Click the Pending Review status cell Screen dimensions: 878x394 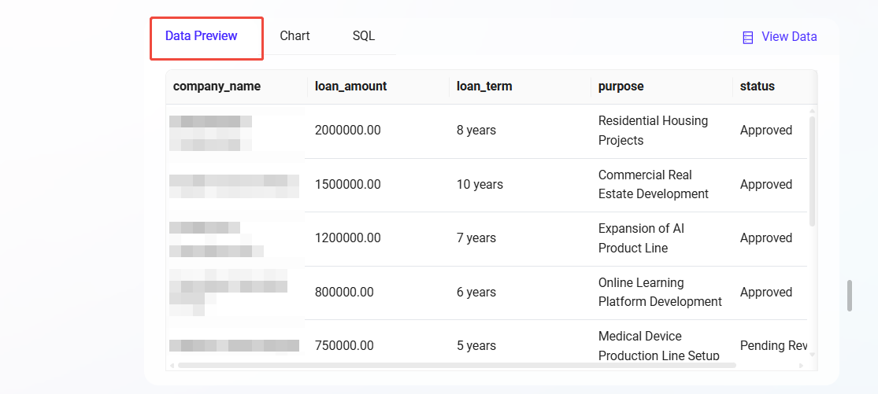pos(772,346)
